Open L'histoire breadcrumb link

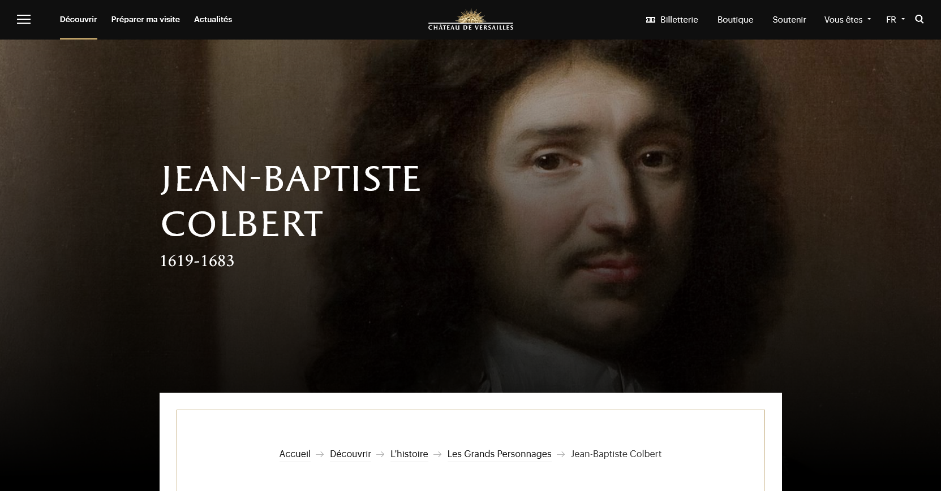pos(409,454)
